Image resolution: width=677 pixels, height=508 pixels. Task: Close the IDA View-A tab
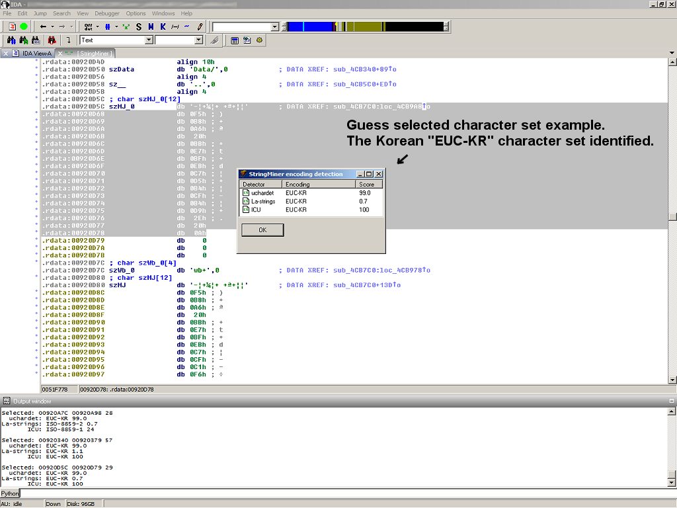pyautogui.click(x=6, y=54)
